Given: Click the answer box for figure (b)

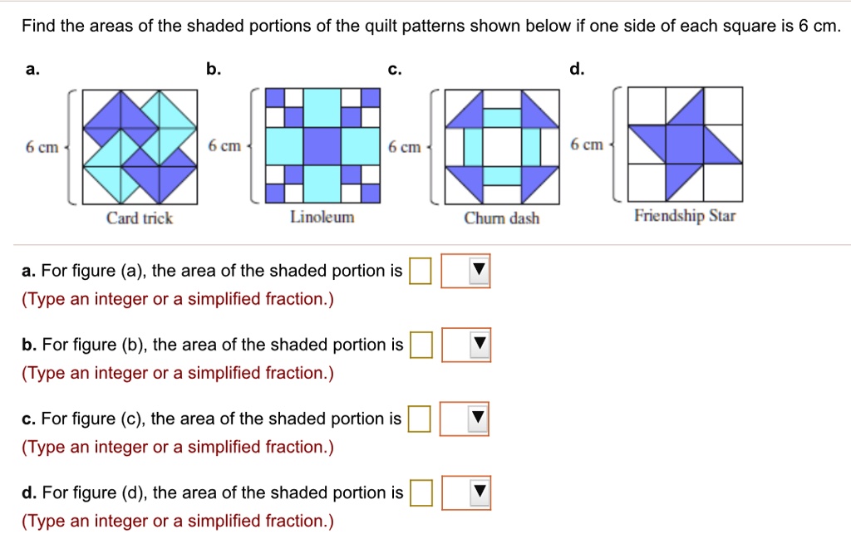Looking at the screenshot, I should point(420,345).
